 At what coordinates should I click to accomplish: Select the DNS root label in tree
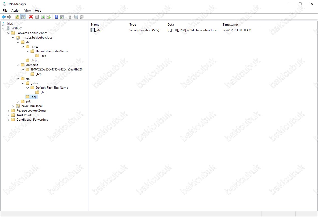[x=10, y=24]
